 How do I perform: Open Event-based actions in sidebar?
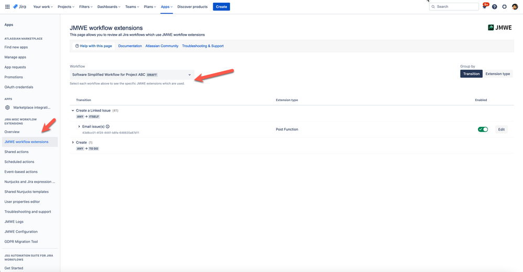[x=21, y=172]
